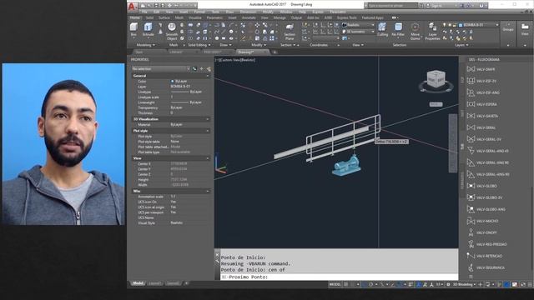Select VALV-ONOFF block in the palette
Screen dimensions: 534x300
(482, 232)
